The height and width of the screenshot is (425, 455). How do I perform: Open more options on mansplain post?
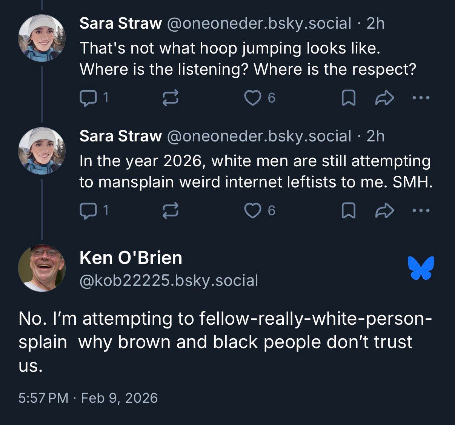421,210
